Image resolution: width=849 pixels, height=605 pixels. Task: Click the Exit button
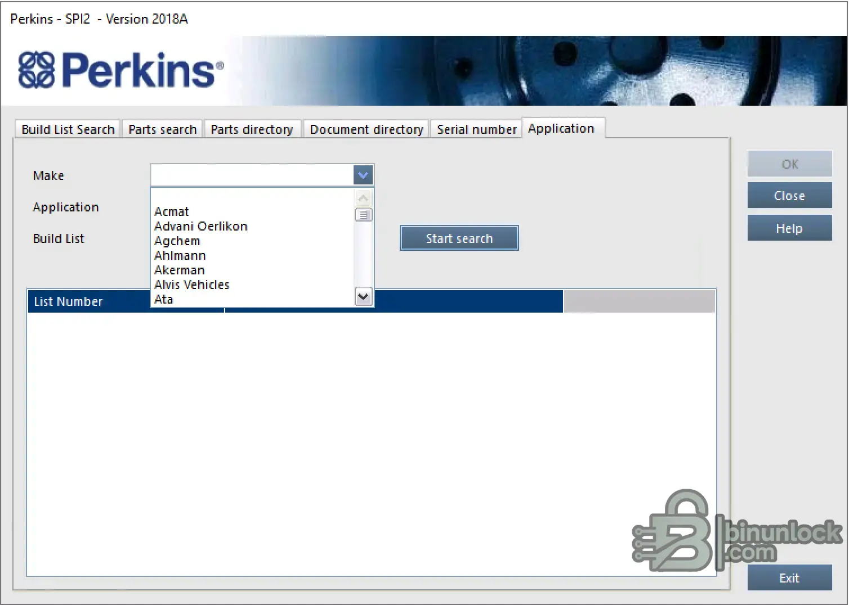click(x=789, y=578)
